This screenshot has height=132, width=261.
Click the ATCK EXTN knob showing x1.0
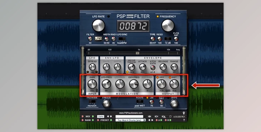click(153, 67)
